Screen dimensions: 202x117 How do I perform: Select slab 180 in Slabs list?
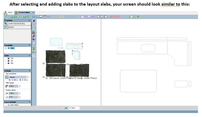coord(12,63)
